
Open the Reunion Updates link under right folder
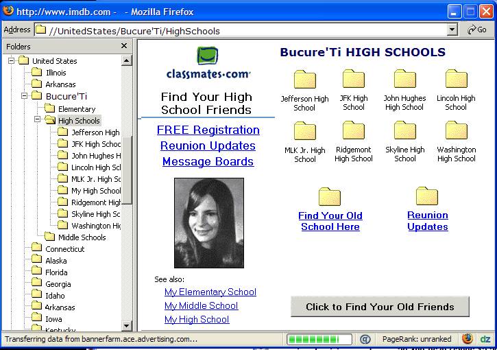point(428,221)
